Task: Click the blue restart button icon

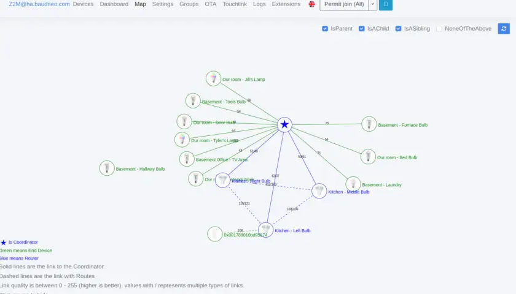Action: (386, 5)
